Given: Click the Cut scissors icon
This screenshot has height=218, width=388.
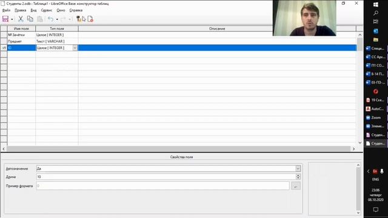Looking at the screenshot, I should (21, 19).
